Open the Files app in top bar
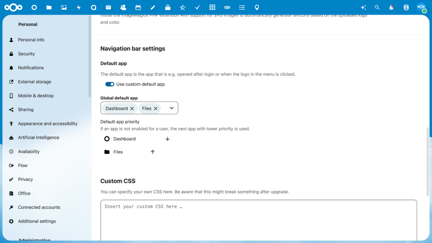The width and height of the screenshot is (432, 243). pyautogui.click(x=49, y=8)
